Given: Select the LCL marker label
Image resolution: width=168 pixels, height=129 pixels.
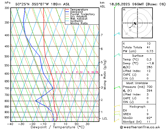Looking at the screenshot, I should coord(105,118).
